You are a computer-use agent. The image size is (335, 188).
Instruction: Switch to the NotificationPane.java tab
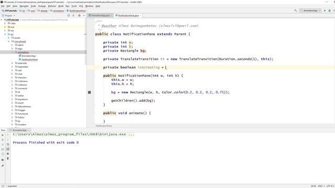128,16
